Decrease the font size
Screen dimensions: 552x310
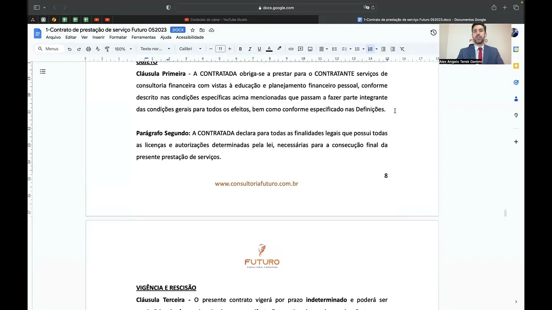point(210,49)
